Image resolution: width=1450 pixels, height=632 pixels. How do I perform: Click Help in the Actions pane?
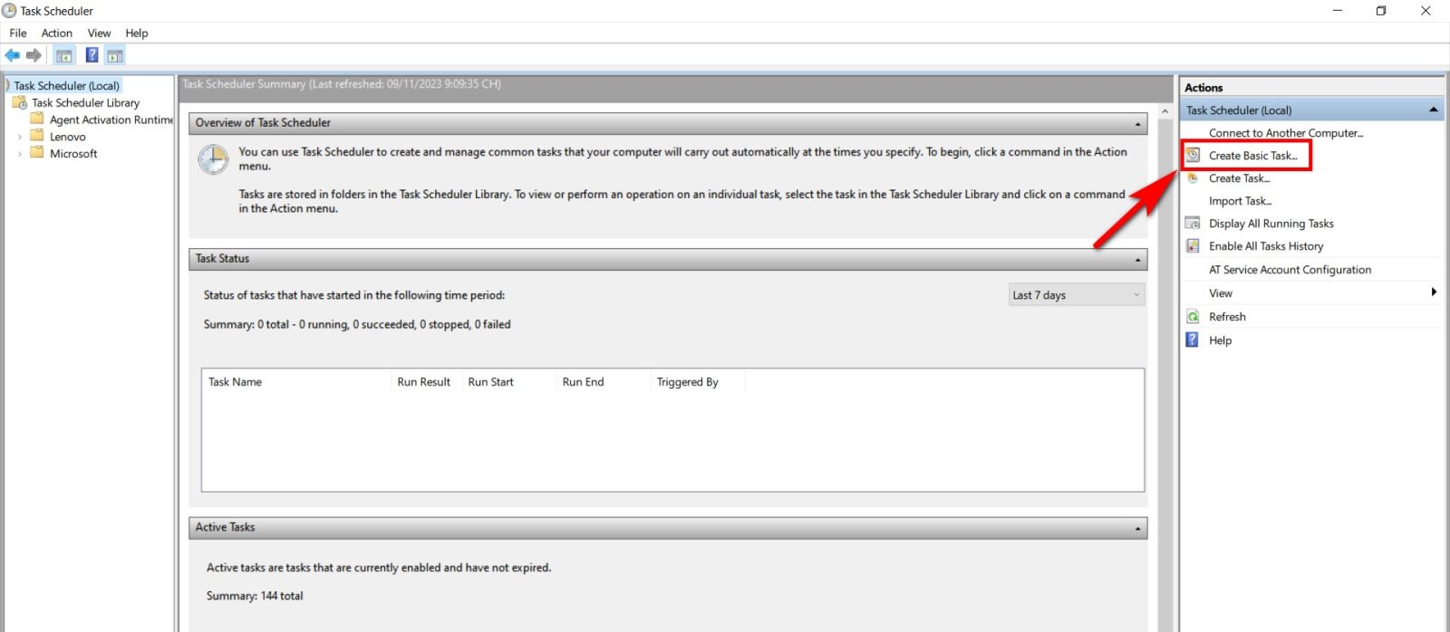tap(1220, 340)
